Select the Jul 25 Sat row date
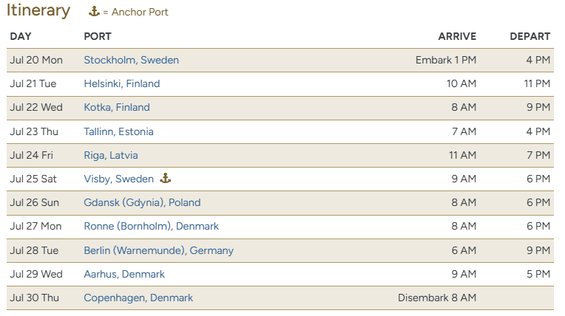 33,179
